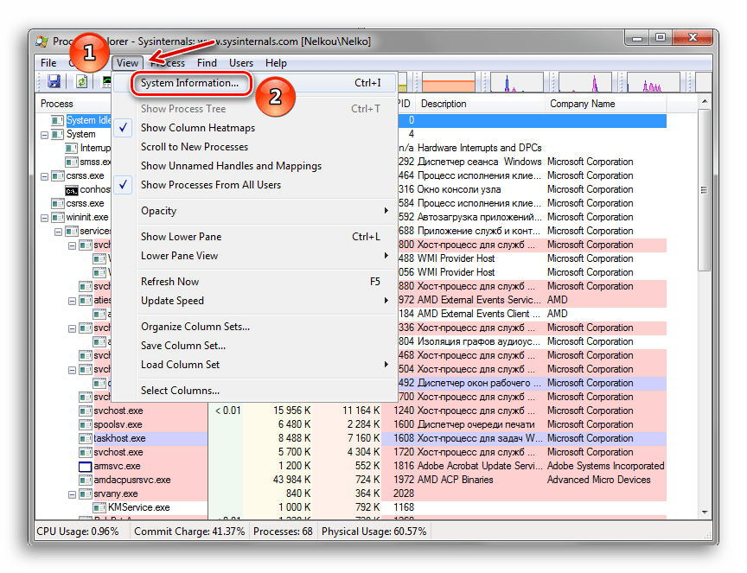Click the Save toolbar icon
The height and width of the screenshot is (573, 747).
[x=54, y=81]
